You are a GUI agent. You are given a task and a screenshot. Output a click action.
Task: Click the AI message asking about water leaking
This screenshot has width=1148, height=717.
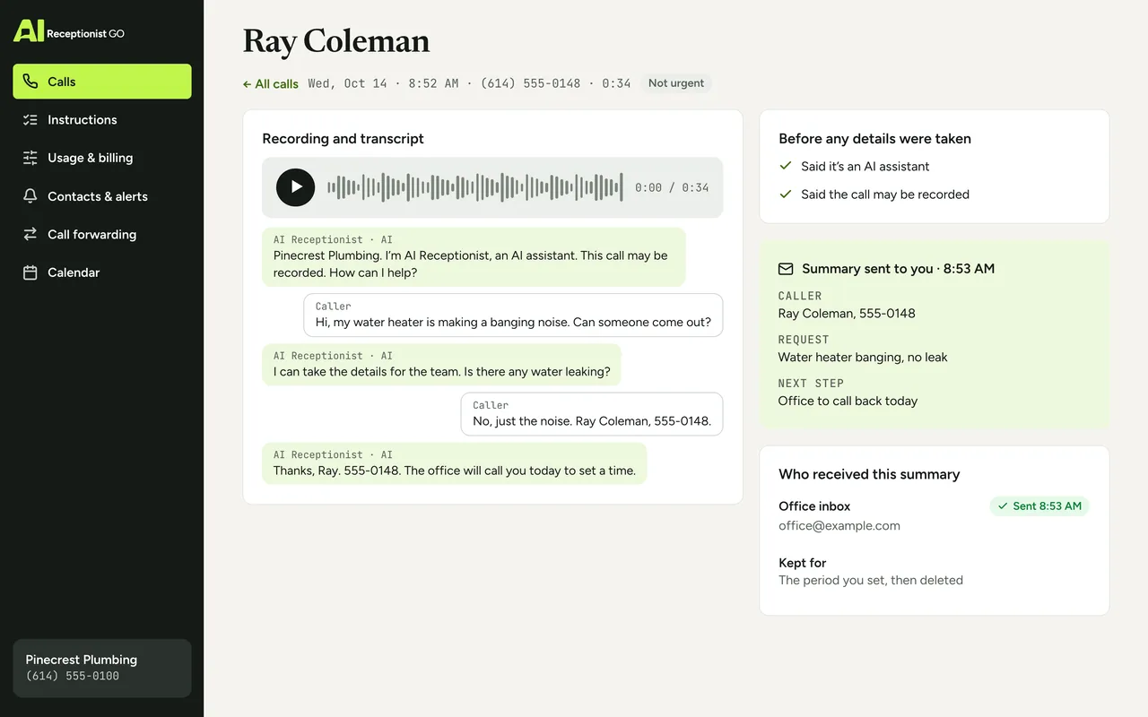pyautogui.click(x=441, y=365)
